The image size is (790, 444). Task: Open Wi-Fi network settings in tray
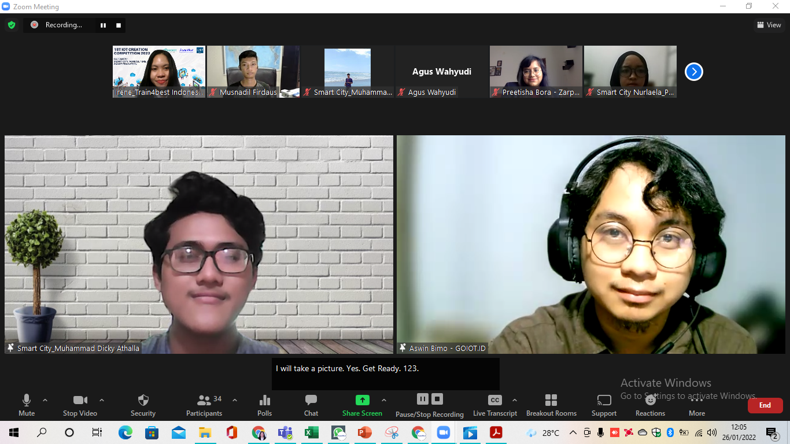tap(699, 432)
